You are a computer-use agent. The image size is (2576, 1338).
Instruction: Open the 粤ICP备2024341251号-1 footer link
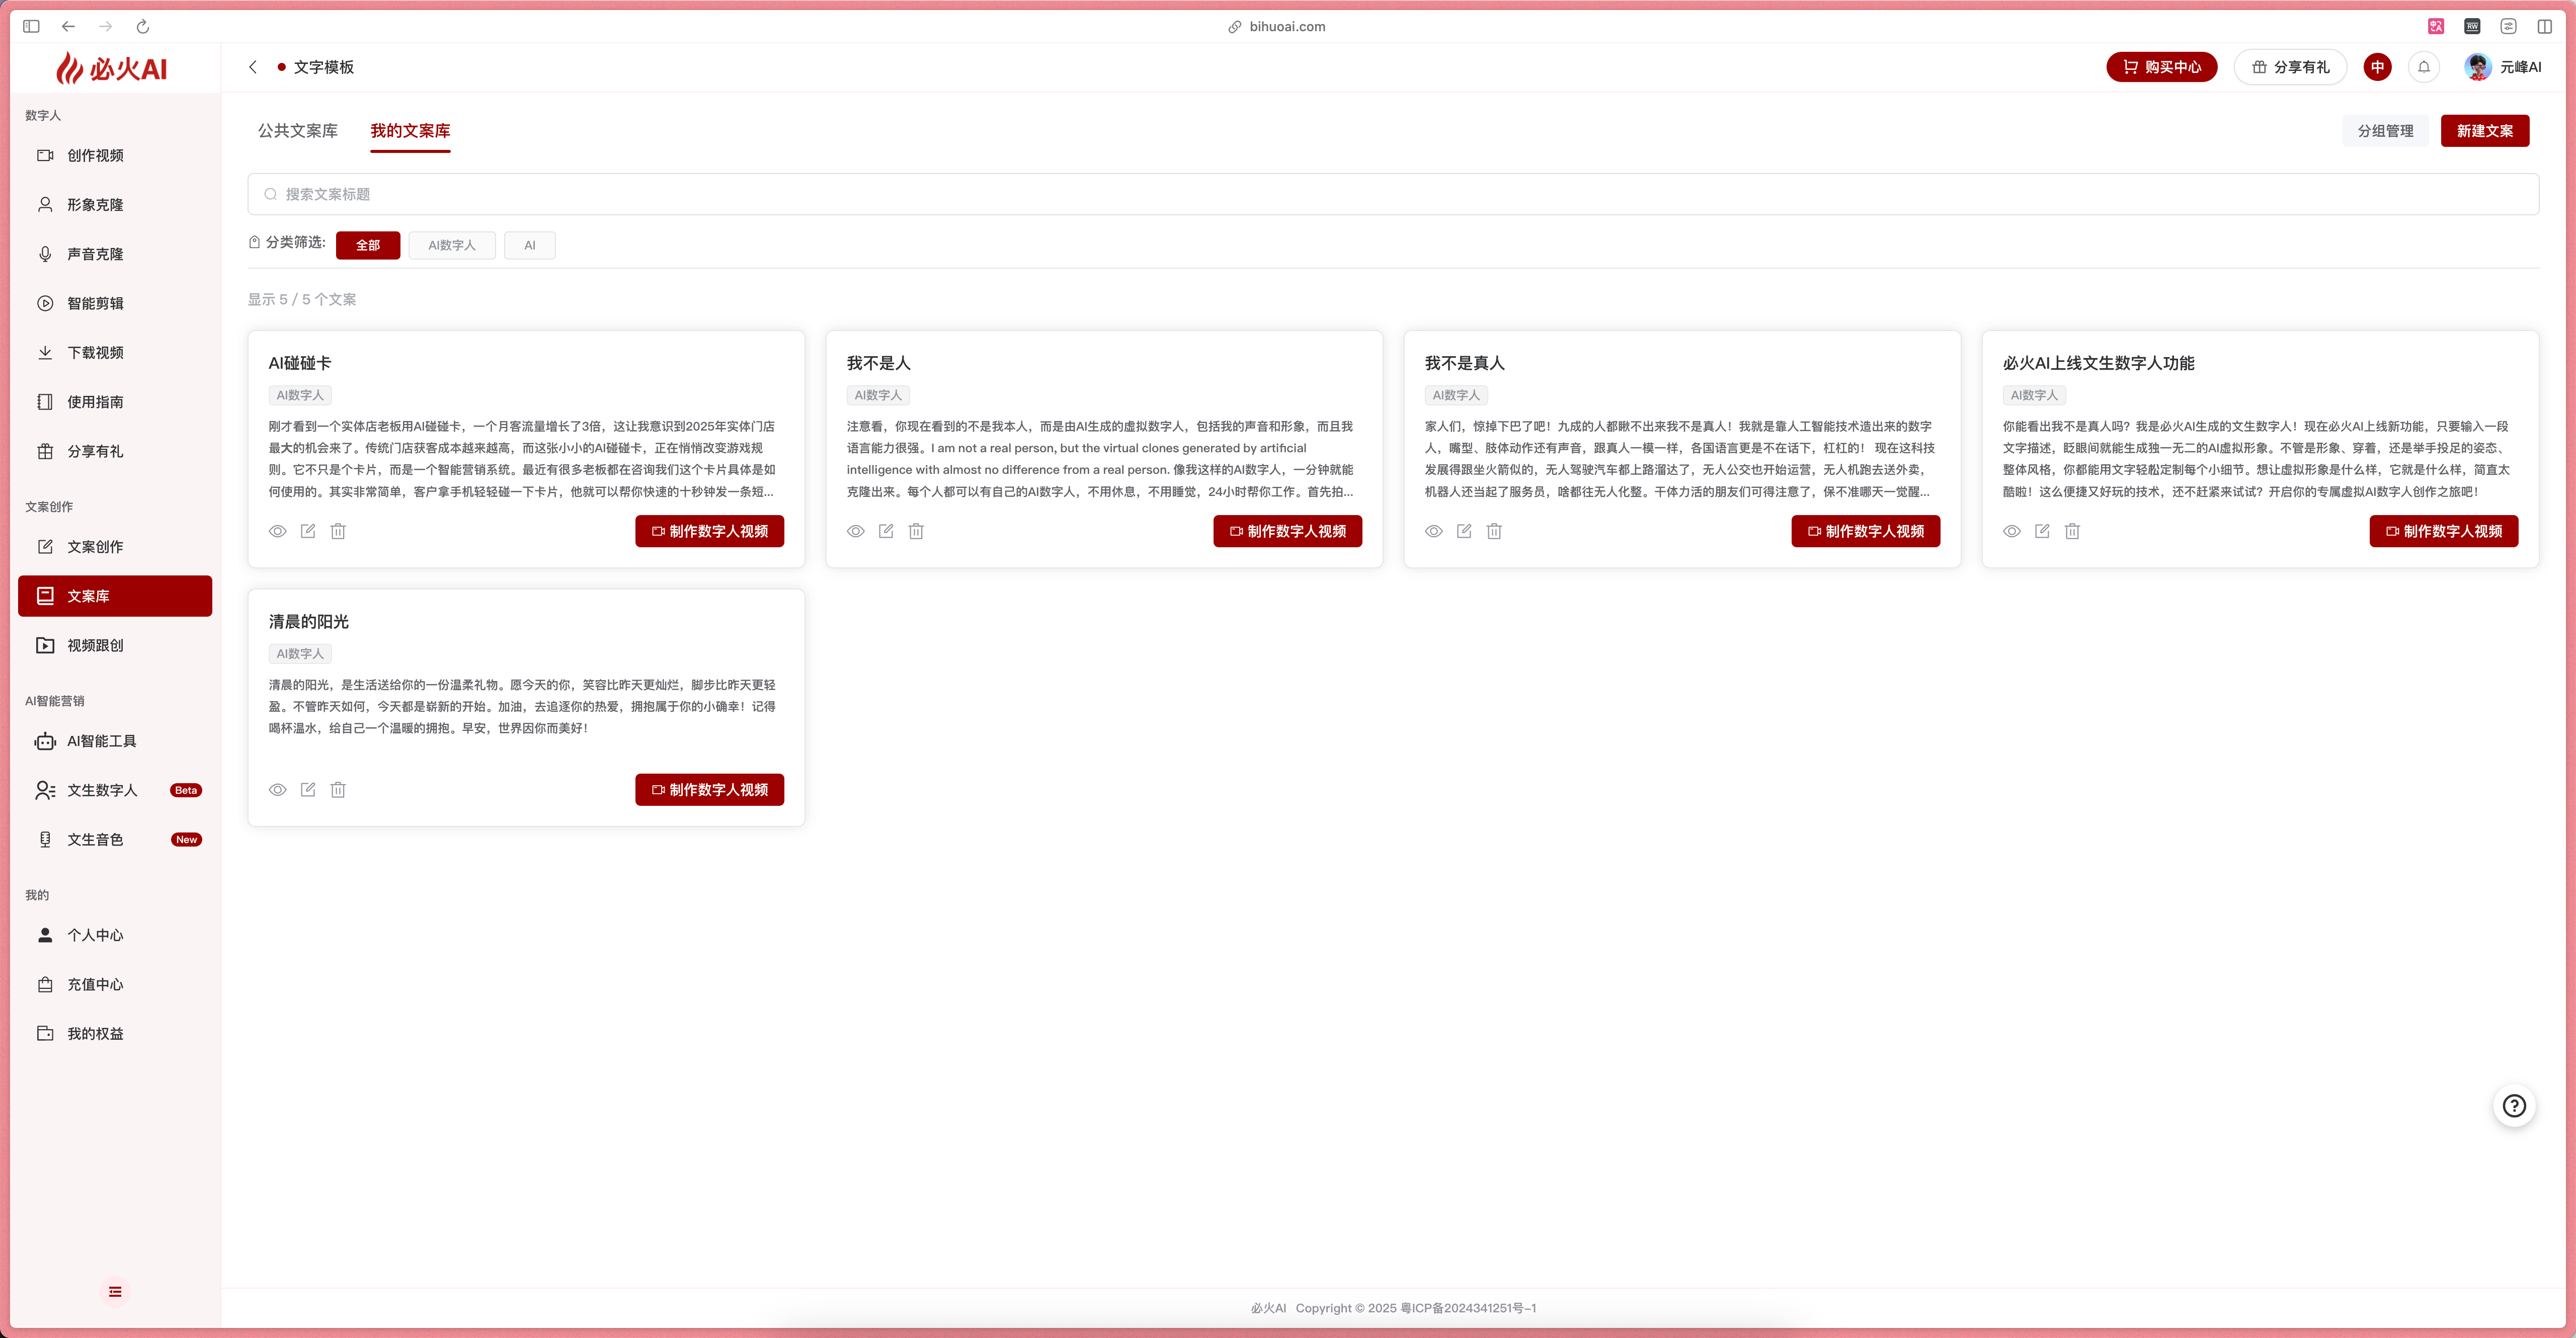tap(1468, 1308)
